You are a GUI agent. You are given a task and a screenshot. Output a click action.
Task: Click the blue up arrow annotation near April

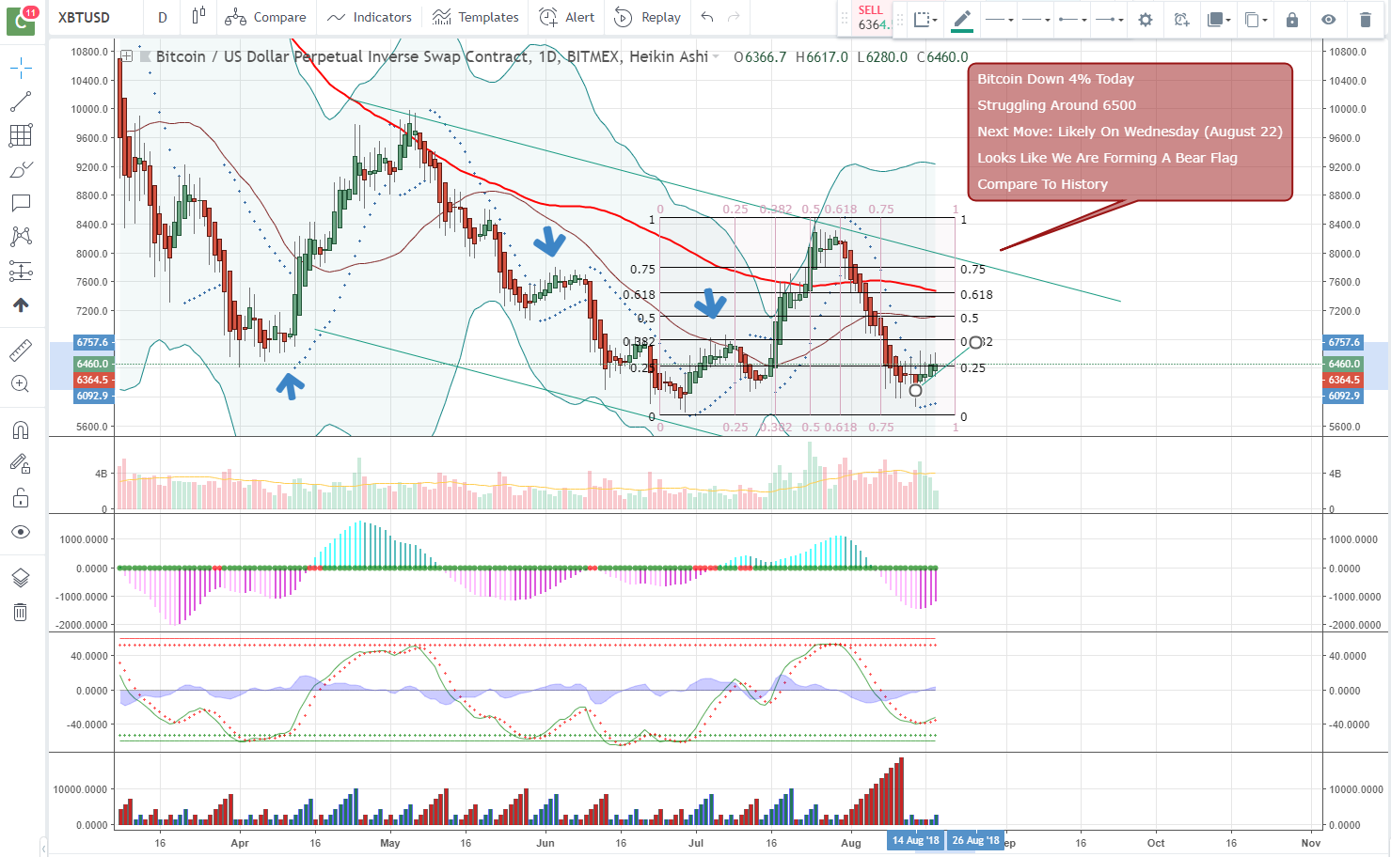[290, 385]
